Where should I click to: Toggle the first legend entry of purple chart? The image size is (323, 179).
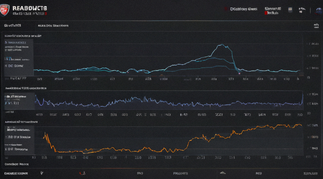pyautogui.click(x=16, y=96)
